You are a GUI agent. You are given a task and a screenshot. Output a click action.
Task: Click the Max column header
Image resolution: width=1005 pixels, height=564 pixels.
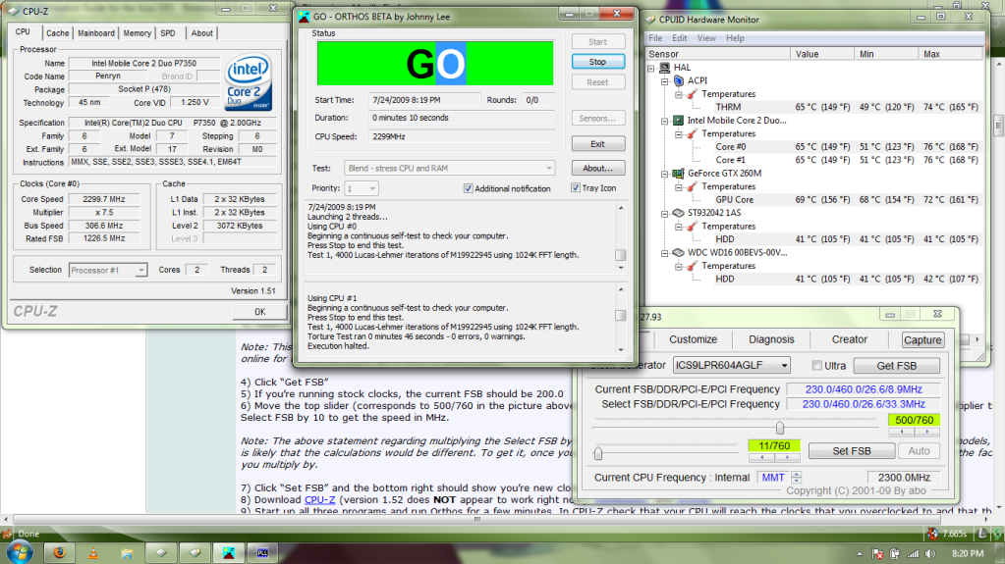point(951,54)
